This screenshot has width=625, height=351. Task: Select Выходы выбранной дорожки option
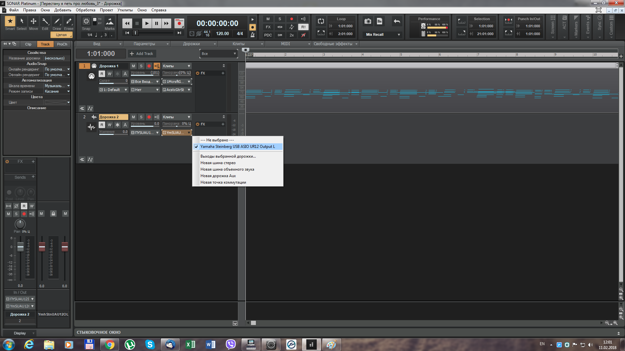tap(228, 156)
